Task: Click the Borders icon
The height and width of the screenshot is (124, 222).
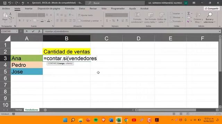Action: point(35,21)
